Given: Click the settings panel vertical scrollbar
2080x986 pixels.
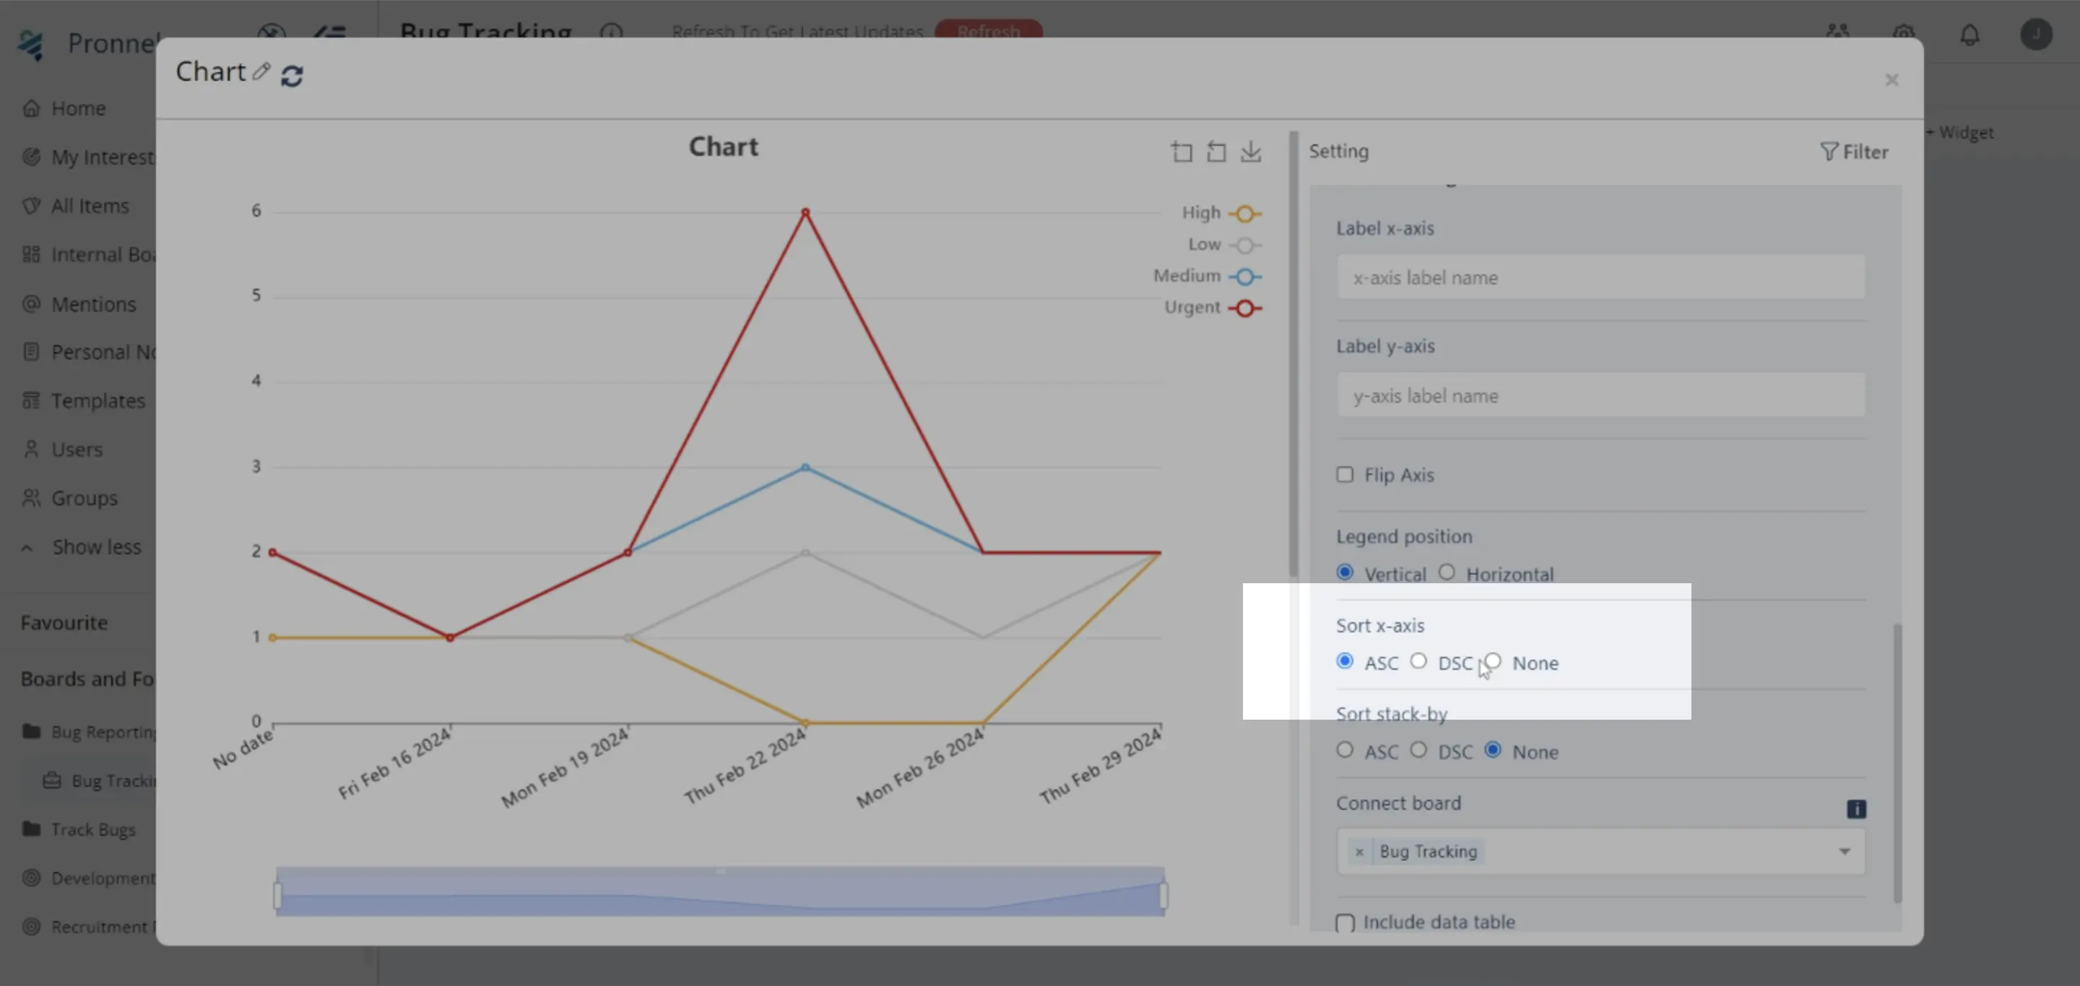Looking at the screenshot, I should pyautogui.click(x=1897, y=762).
